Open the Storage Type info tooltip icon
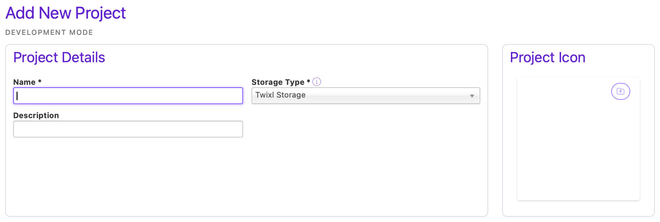The width and height of the screenshot is (660, 222). tap(317, 82)
